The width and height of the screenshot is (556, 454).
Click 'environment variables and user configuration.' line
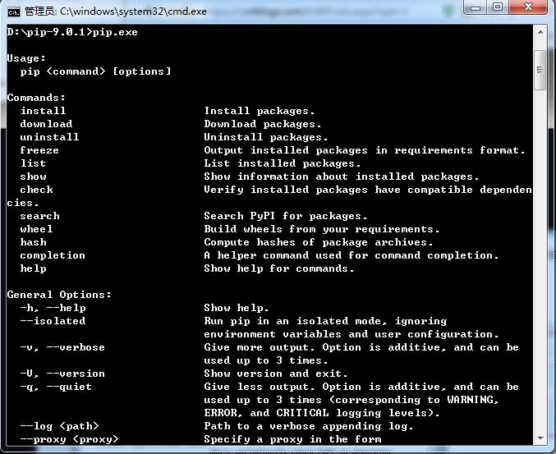click(351, 334)
